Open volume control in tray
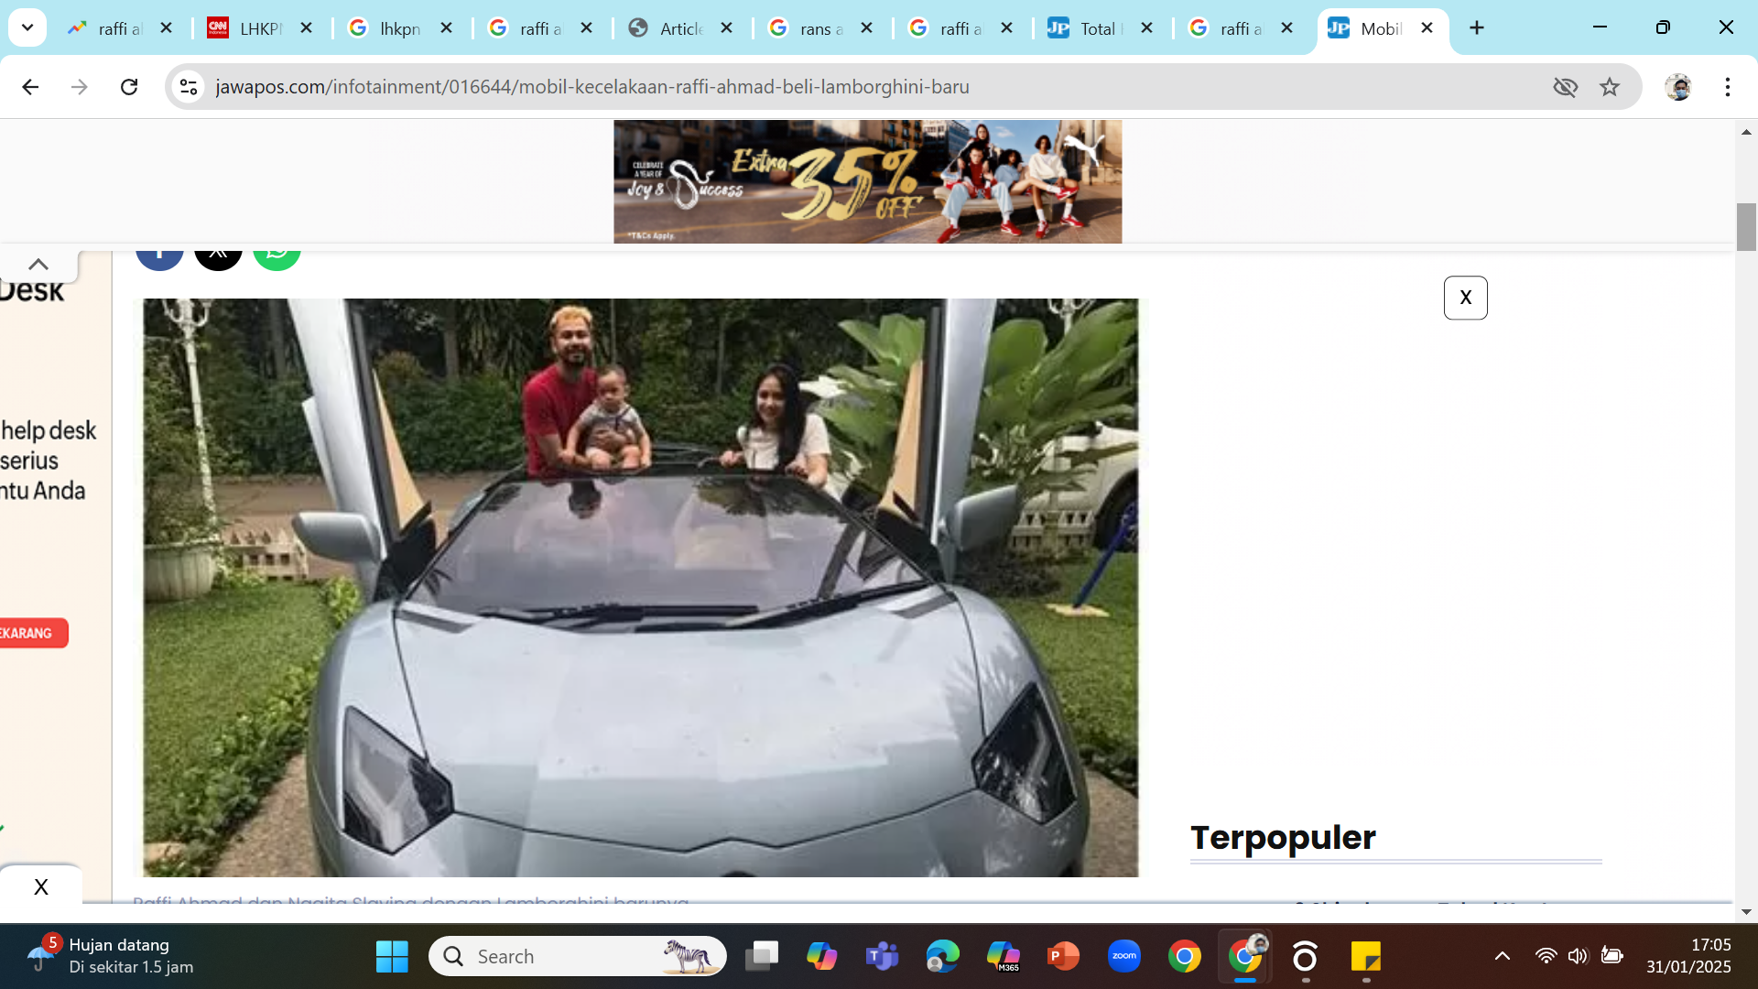 (x=1578, y=956)
